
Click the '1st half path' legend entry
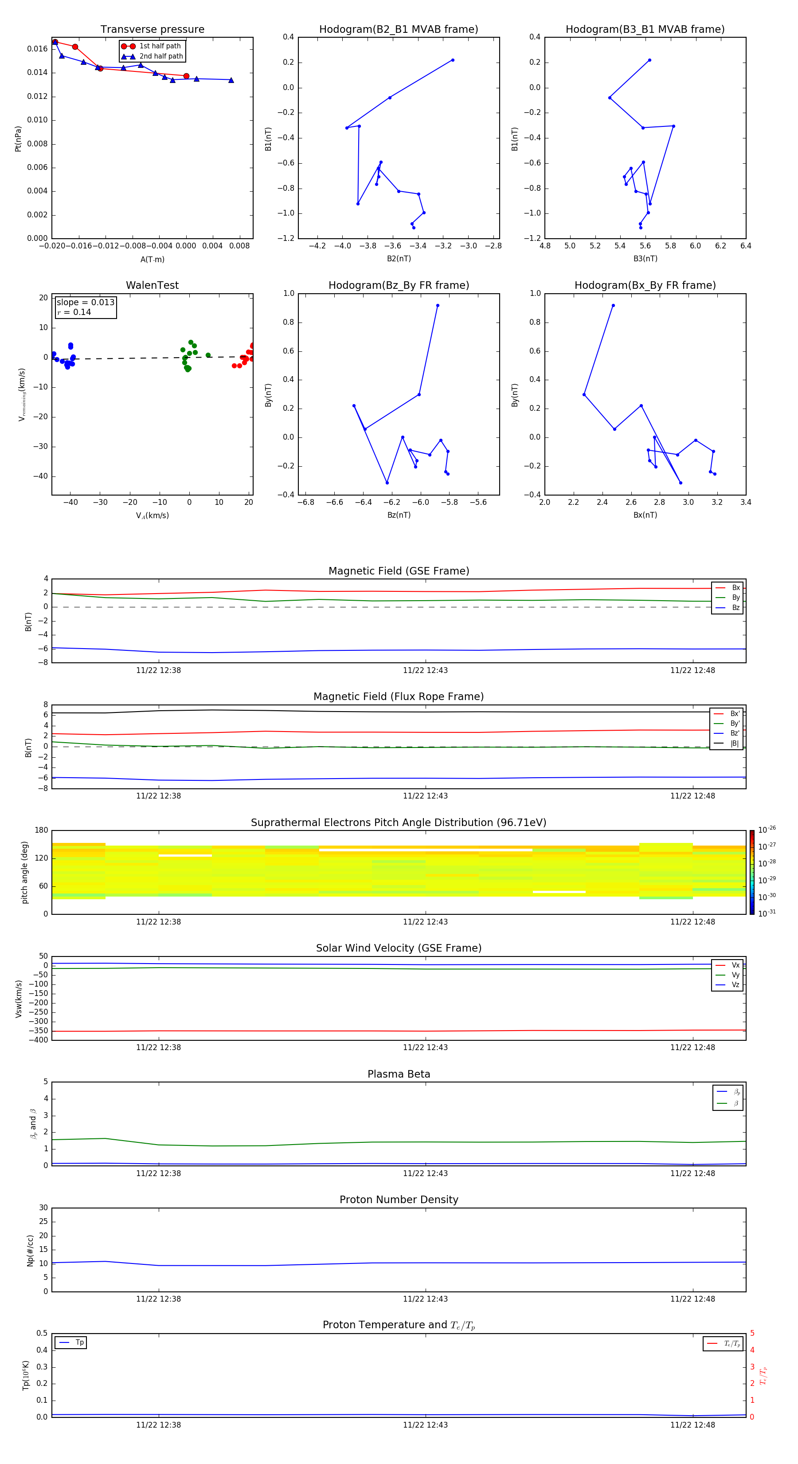pyautogui.click(x=152, y=46)
